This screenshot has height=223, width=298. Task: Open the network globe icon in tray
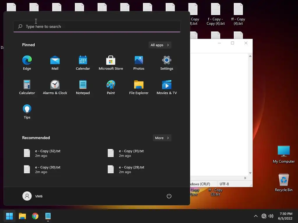(x=264, y=216)
